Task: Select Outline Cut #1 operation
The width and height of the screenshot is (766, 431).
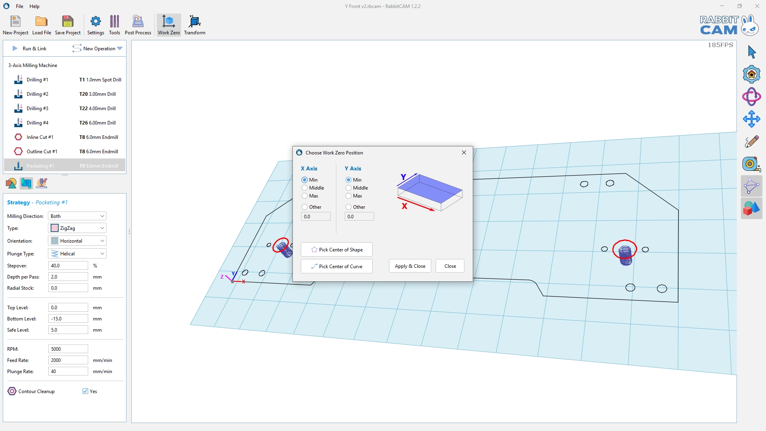Action: [x=42, y=151]
